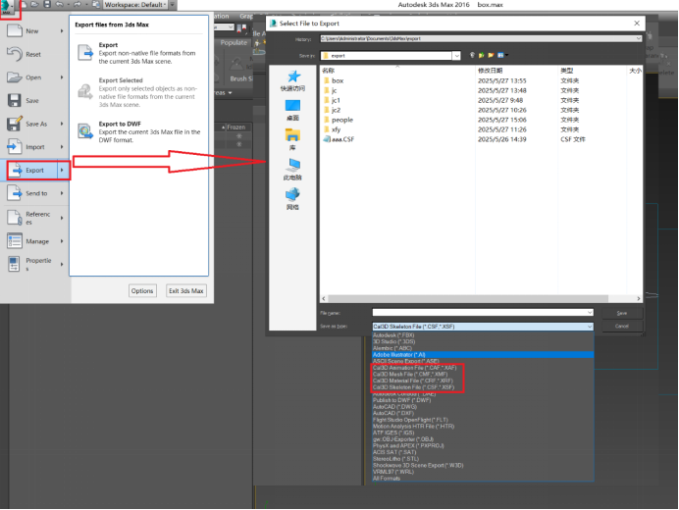Click the up one level folder icon

[x=481, y=55]
